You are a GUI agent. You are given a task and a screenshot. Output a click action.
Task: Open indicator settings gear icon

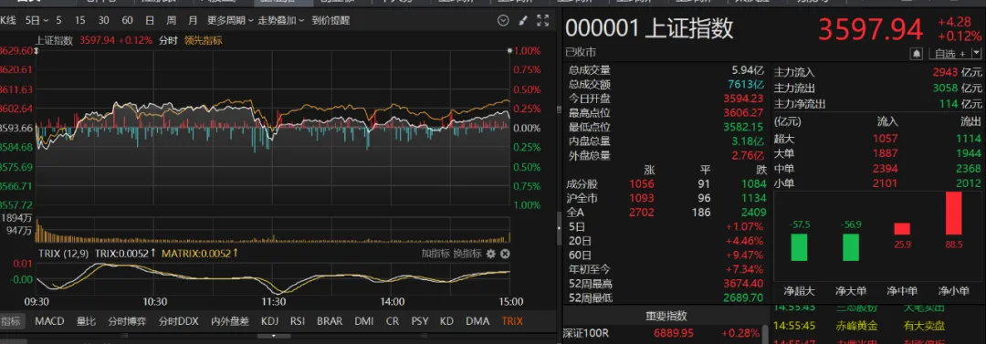point(490,254)
